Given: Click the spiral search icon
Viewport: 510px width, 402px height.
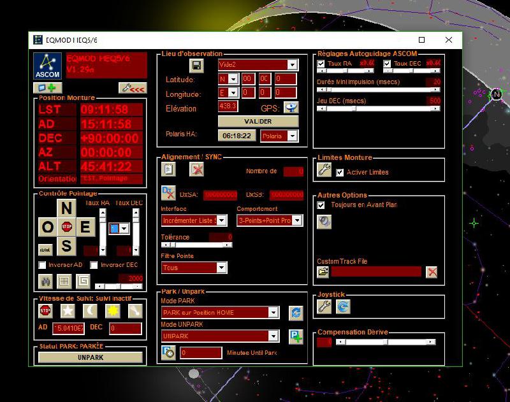Looking at the screenshot, I should [x=83, y=281].
